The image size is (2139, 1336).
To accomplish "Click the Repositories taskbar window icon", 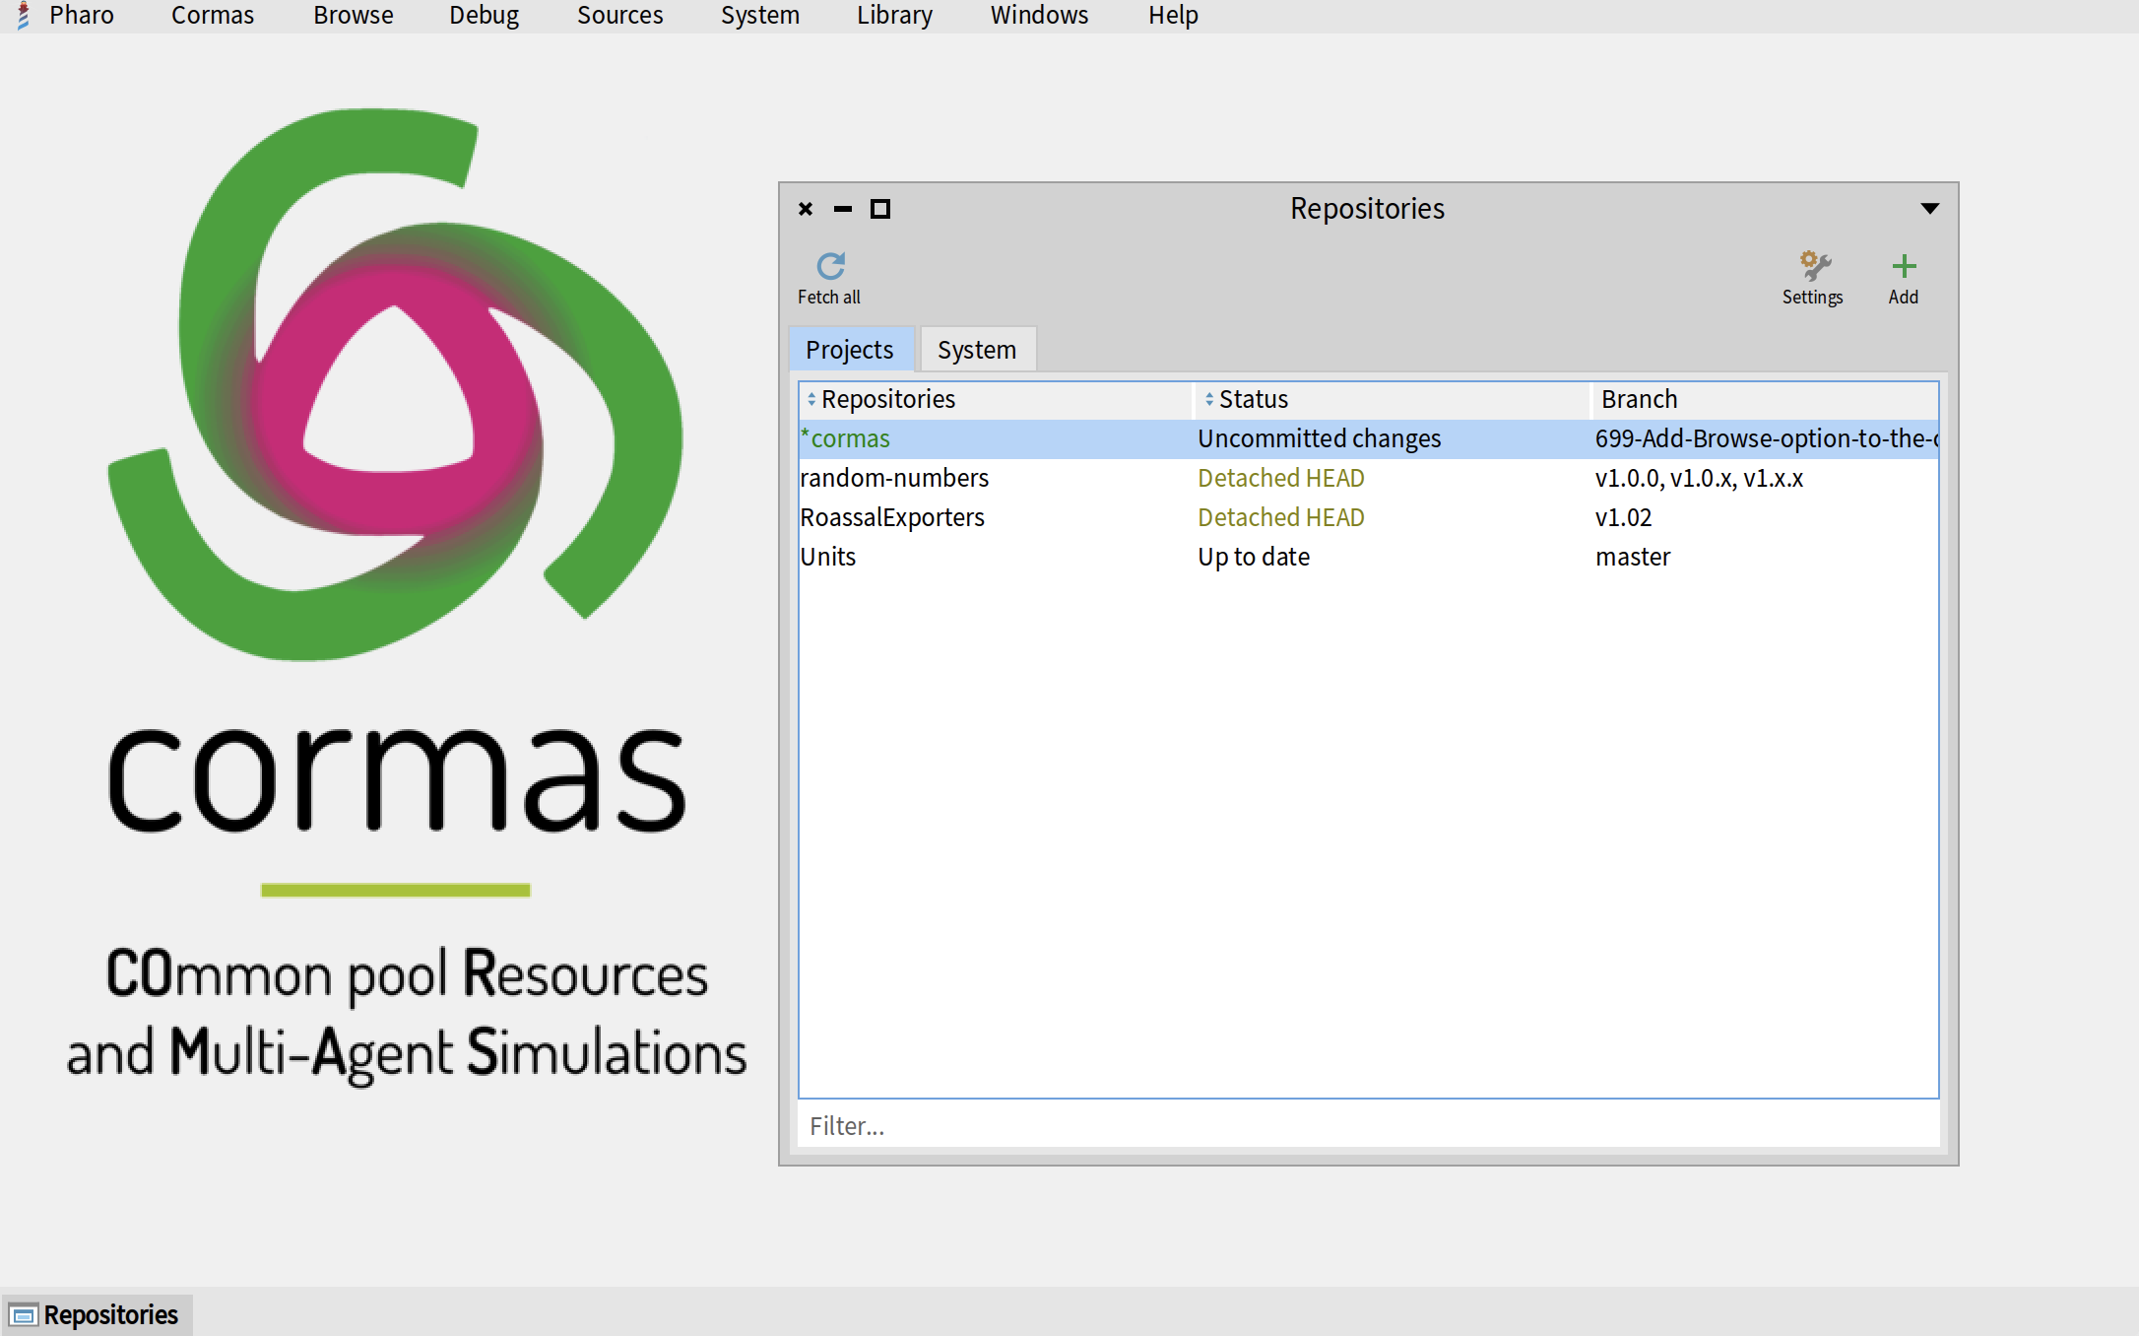I will [x=23, y=1315].
